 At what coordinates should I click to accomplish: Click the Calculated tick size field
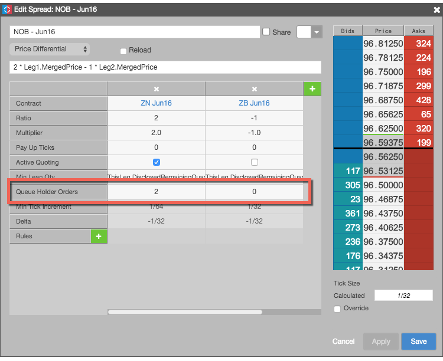pos(403,296)
